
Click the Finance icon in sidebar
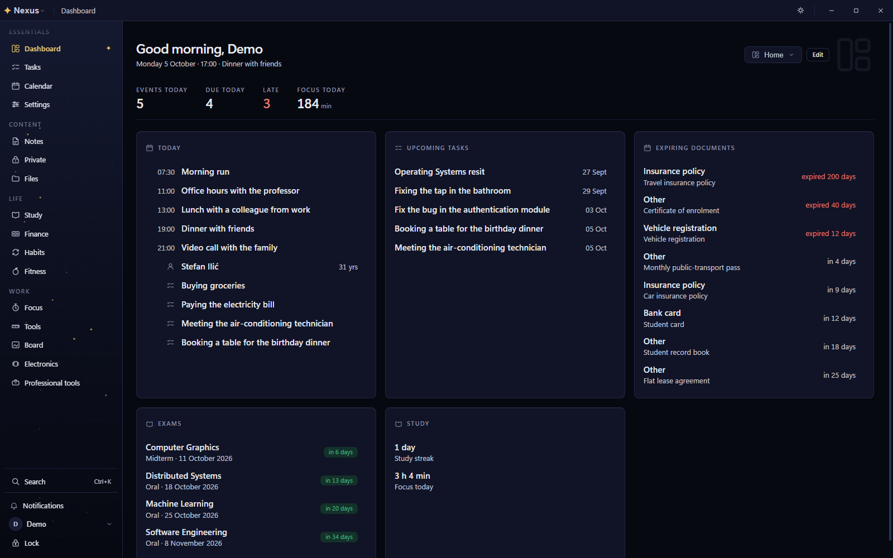point(16,234)
